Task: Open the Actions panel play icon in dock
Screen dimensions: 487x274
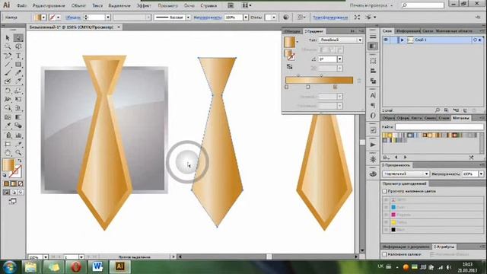Action: pos(373,145)
